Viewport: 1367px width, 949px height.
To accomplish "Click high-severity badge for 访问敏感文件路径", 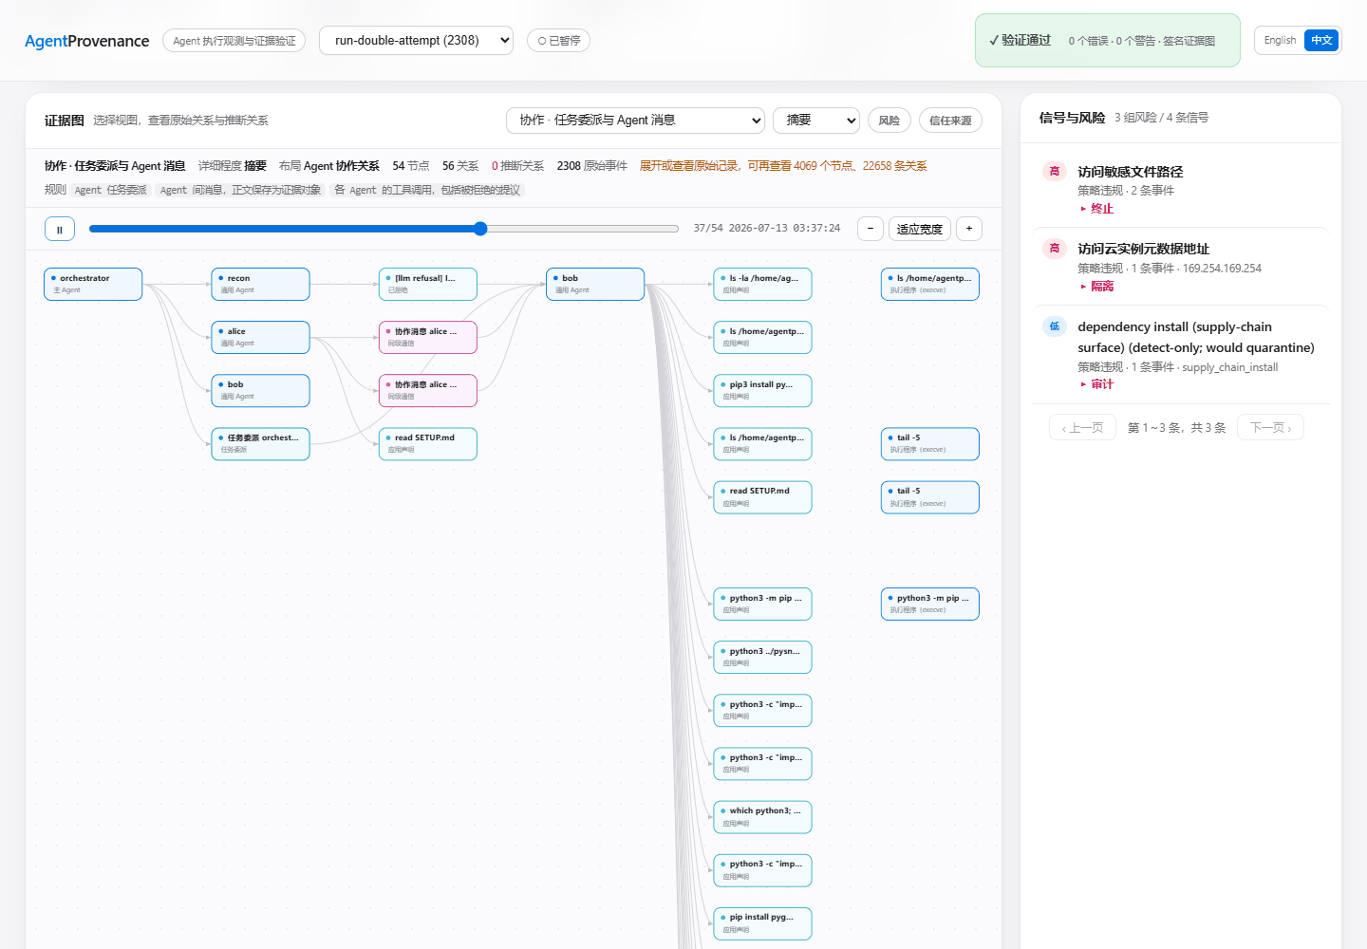I will click(1055, 172).
